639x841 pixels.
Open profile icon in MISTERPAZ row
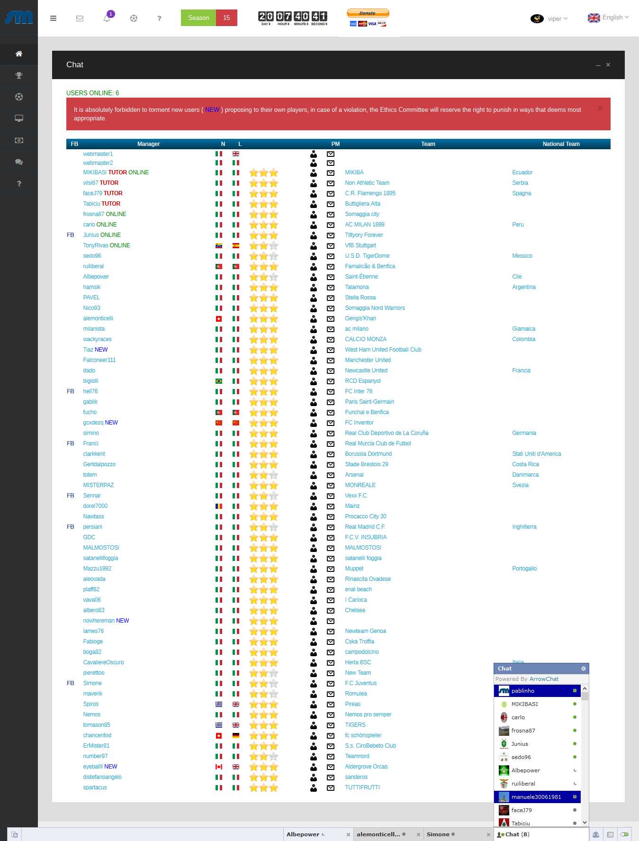click(x=314, y=485)
